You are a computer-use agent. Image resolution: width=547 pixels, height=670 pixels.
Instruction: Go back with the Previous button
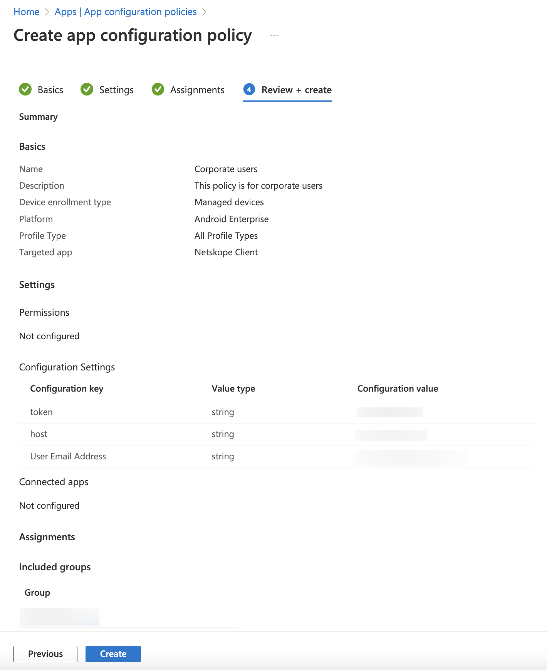tap(45, 654)
